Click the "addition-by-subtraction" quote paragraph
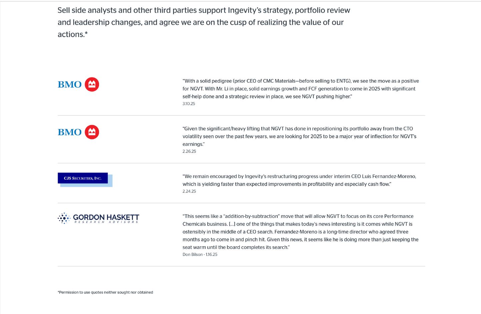The height and width of the screenshot is (314, 481). click(x=300, y=232)
